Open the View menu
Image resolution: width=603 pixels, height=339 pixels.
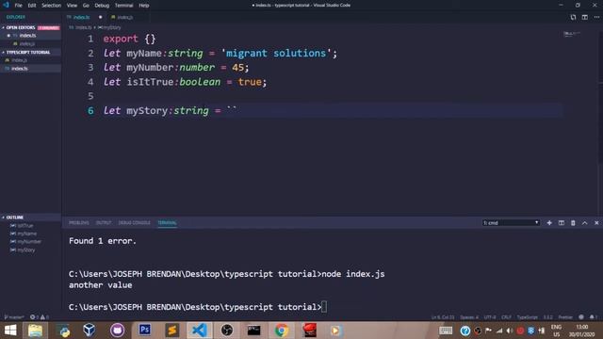tap(72, 6)
